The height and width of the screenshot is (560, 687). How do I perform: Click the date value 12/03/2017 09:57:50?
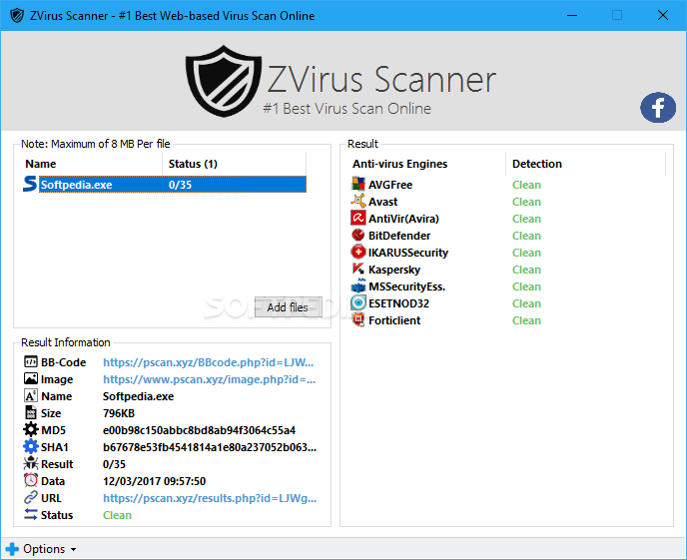coord(154,481)
